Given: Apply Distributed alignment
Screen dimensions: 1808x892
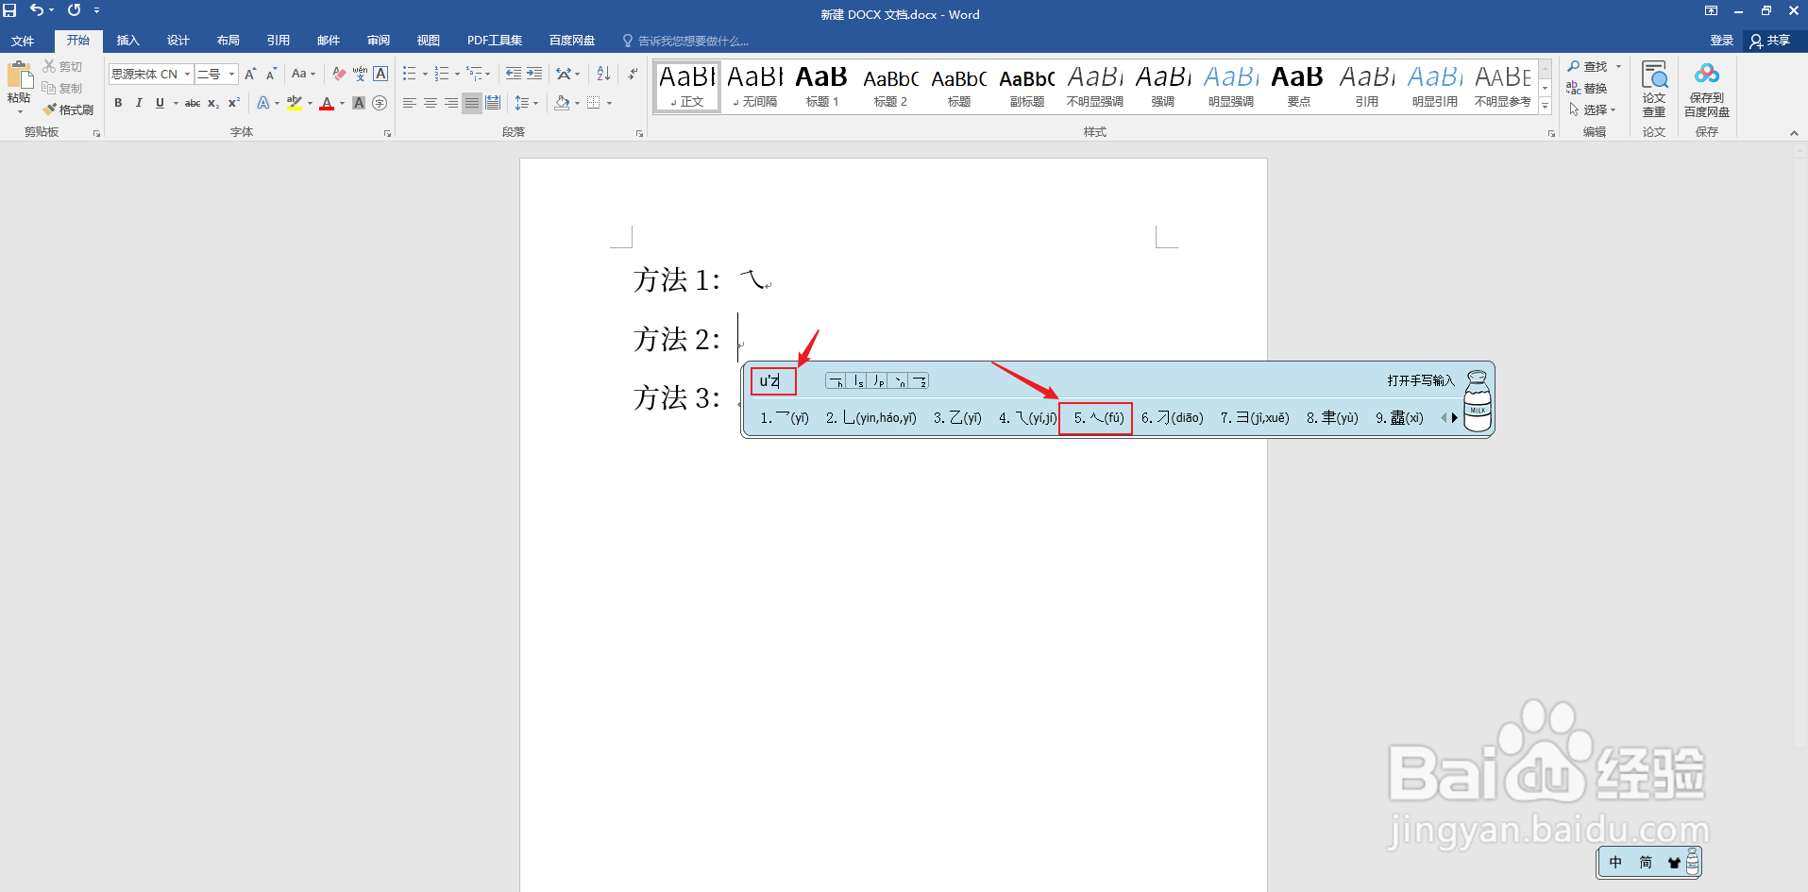Looking at the screenshot, I should coord(492,103).
